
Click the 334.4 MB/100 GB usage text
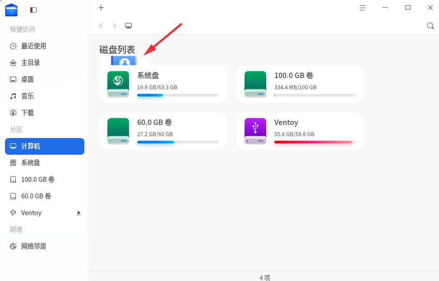pyautogui.click(x=296, y=88)
